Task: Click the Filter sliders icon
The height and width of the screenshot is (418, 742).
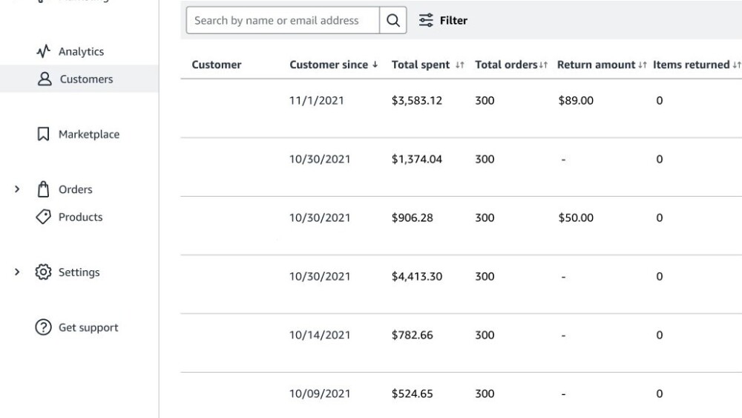Action: [x=426, y=20]
